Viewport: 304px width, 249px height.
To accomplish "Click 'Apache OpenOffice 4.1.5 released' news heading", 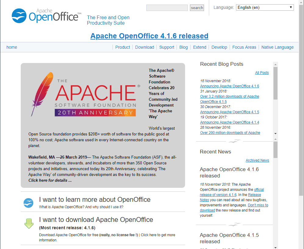I will pos(229,238).
